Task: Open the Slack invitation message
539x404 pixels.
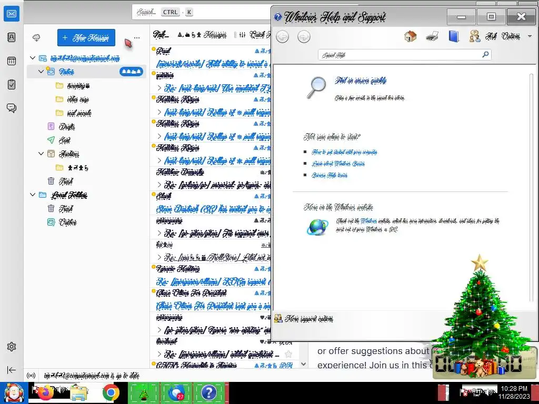Action: (211, 203)
